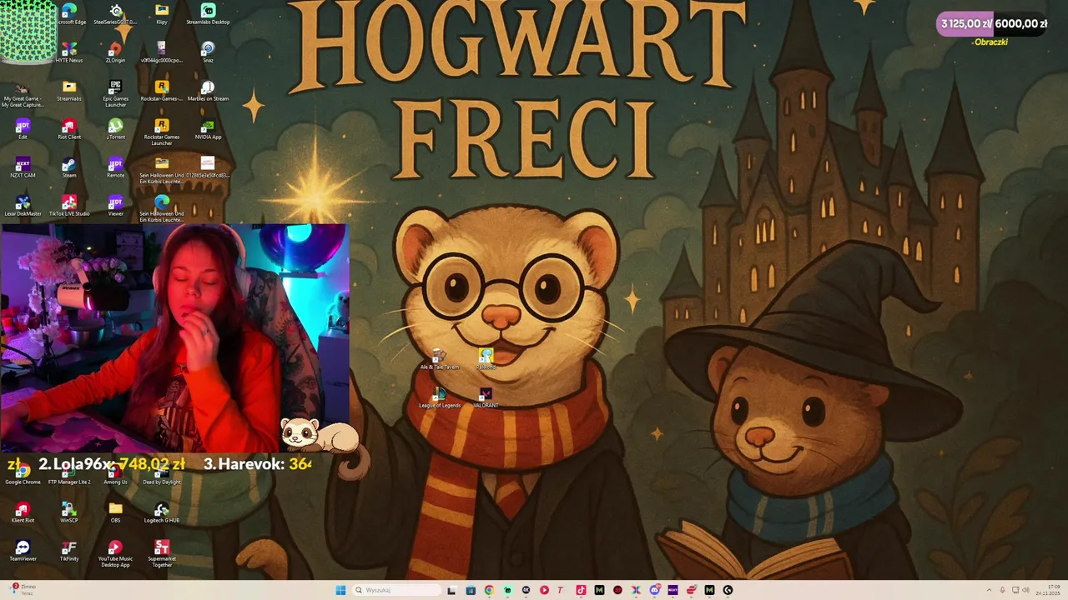Launch Streamlabs Desktop shortcut
The image size is (1068, 600).
coord(208,14)
